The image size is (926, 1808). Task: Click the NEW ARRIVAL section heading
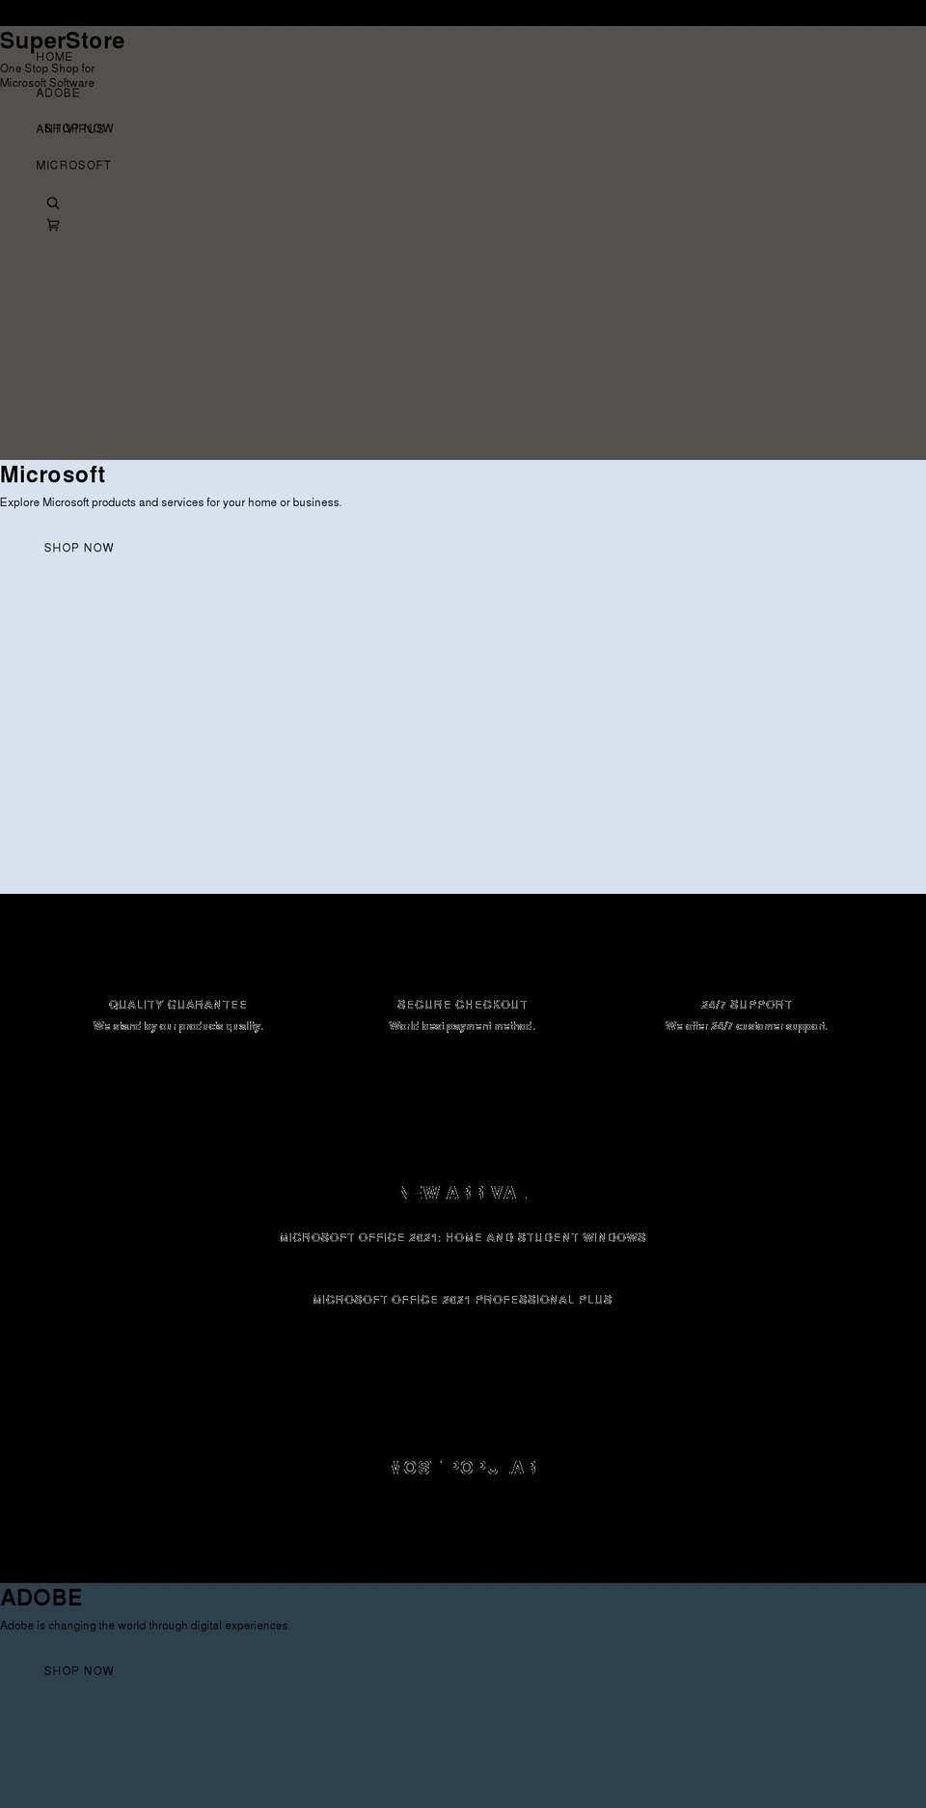coord(463,1193)
